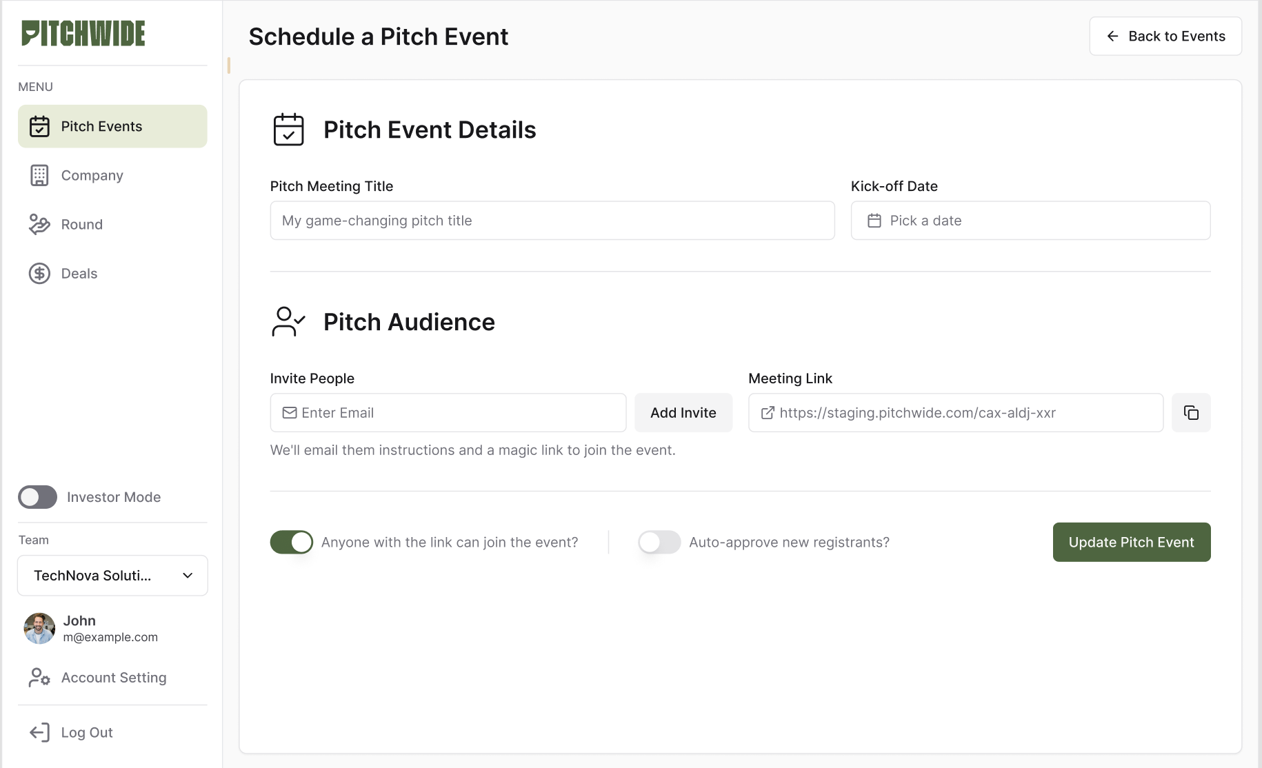Click the copy icon next to Meeting Link
This screenshot has height=768, width=1262.
point(1191,412)
